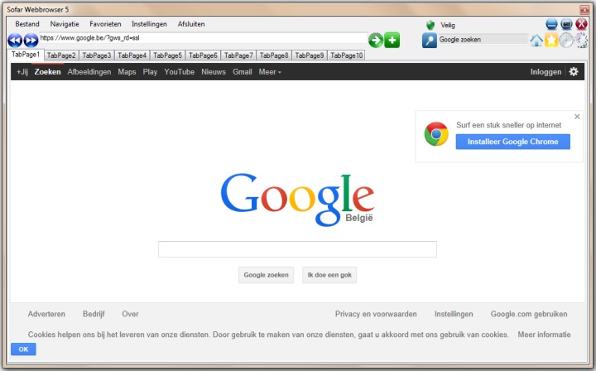The image size is (596, 371).
Task: Click the Google Chrome logo icon
Action: (436, 134)
